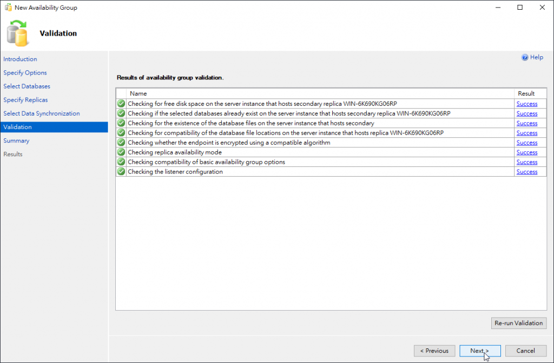View Success result for listener configuration
554x363 pixels.
(526, 172)
